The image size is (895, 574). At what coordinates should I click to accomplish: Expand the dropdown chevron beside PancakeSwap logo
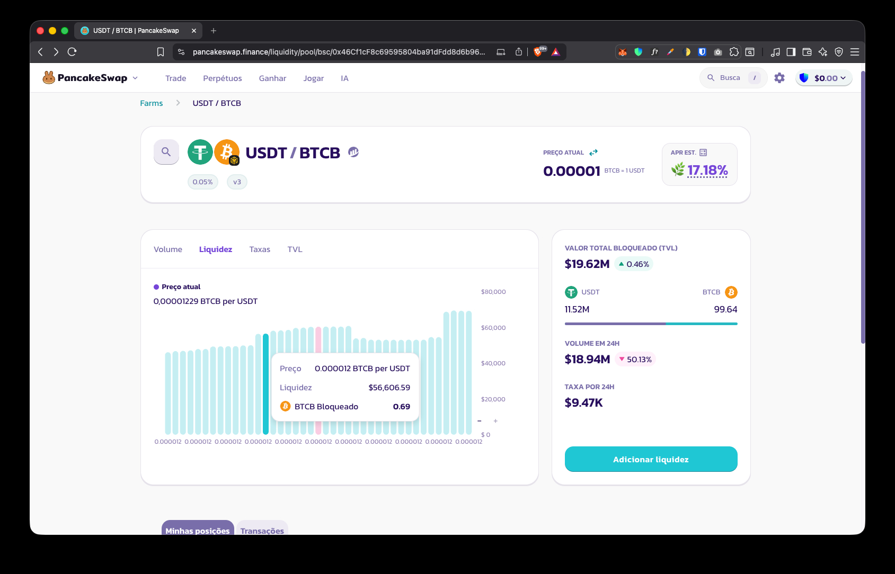click(x=135, y=78)
